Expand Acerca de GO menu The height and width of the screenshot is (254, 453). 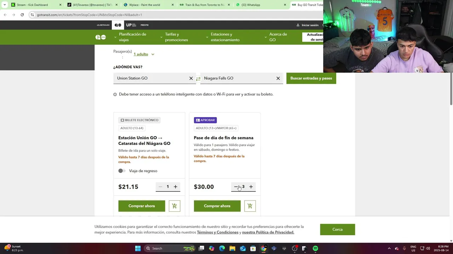point(276,37)
